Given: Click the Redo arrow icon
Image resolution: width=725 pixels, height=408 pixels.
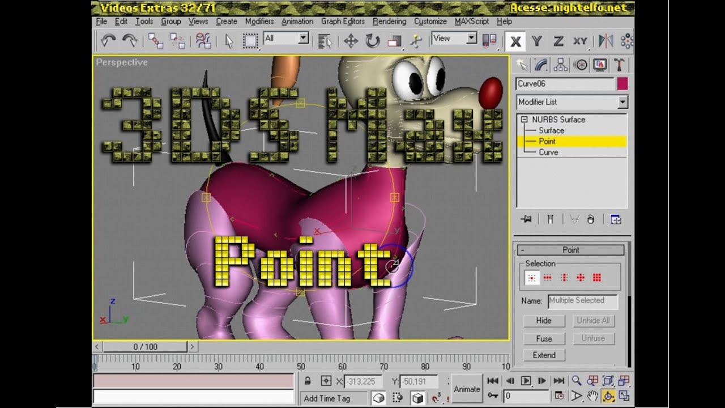Looking at the screenshot, I should click(x=130, y=40).
